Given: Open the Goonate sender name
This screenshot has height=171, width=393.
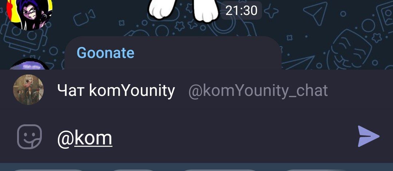Looking at the screenshot, I should (x=106, y=53).
